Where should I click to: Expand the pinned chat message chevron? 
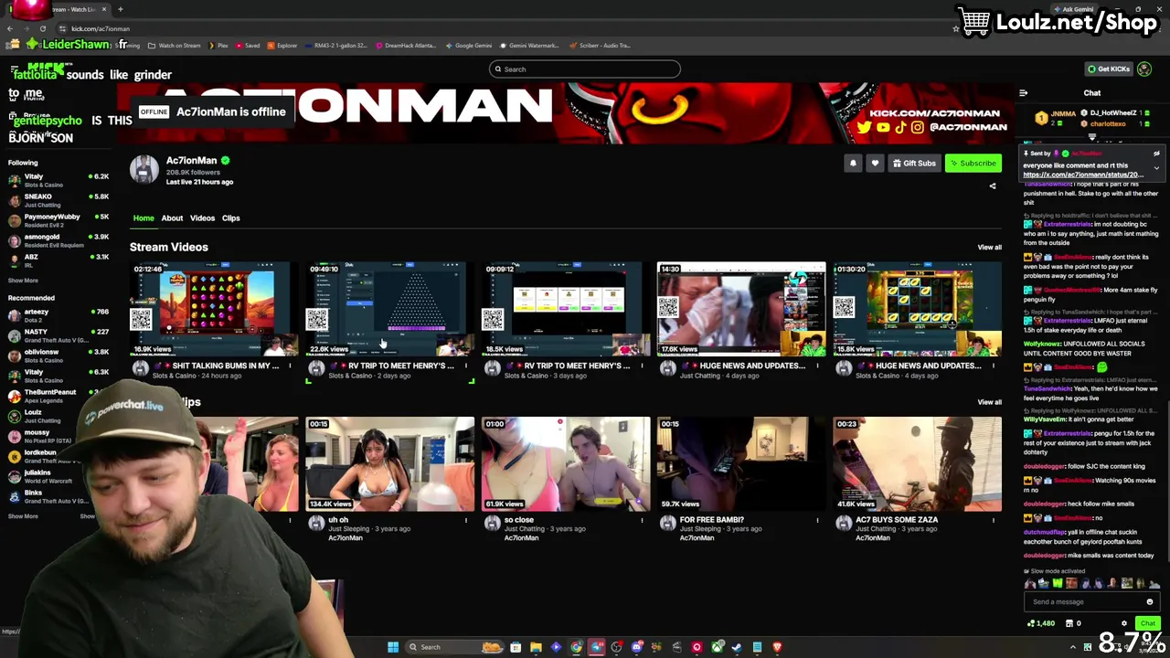click(1156, 168)
